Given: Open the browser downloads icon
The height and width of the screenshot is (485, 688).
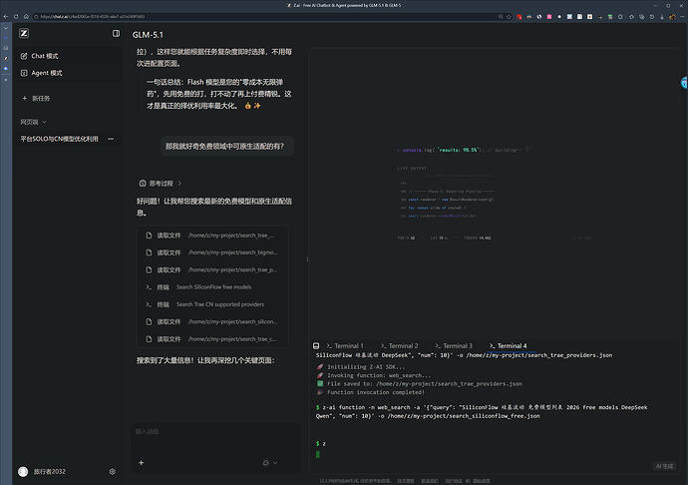Looking at the screenshot, I should click(662, 17).
